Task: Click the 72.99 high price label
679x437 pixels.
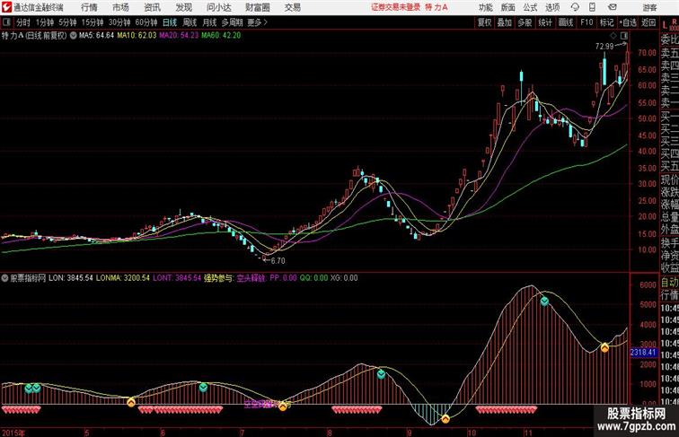Action: (x=604, y=47)
